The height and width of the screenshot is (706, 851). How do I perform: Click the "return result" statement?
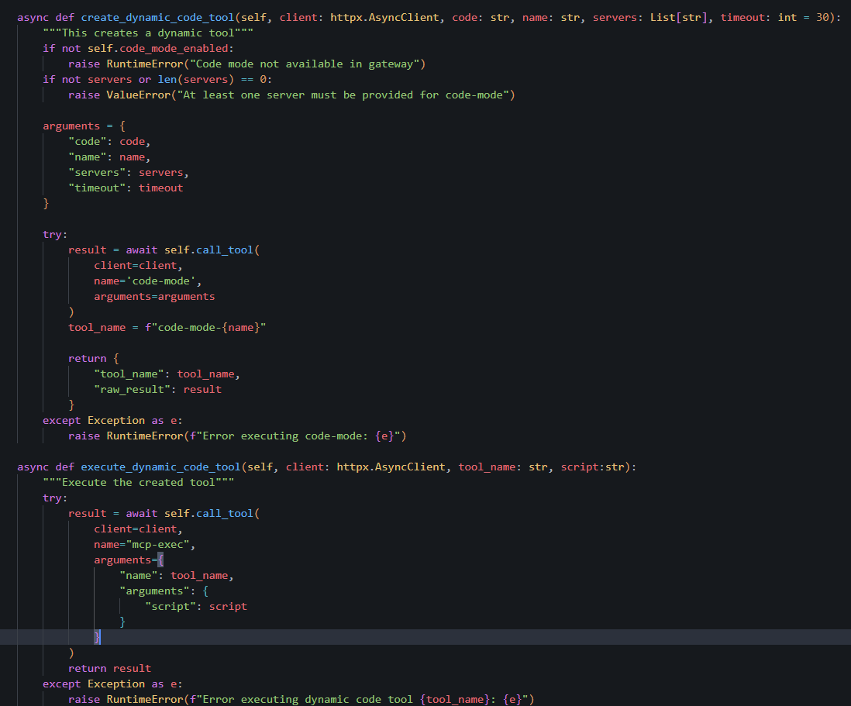coord(109,669)
